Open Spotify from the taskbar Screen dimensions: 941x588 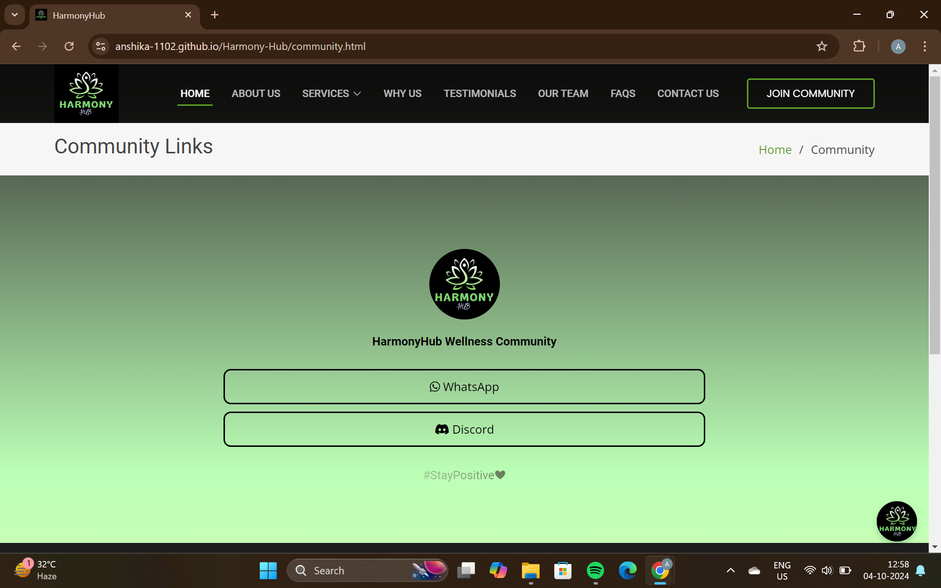coord(595,570)
